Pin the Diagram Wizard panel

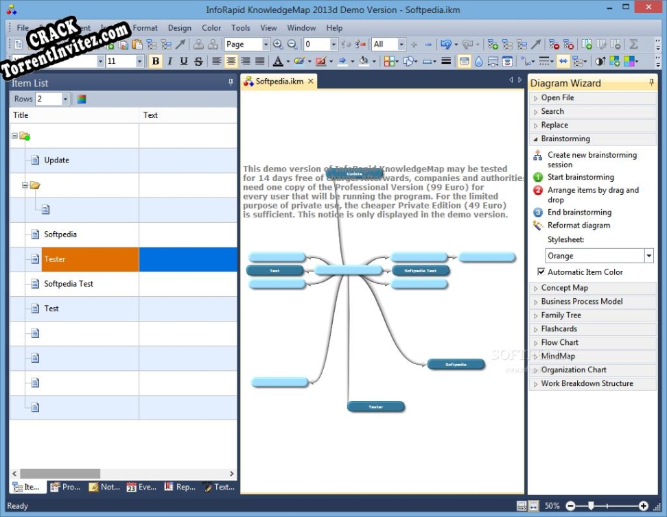click(651, 82)
